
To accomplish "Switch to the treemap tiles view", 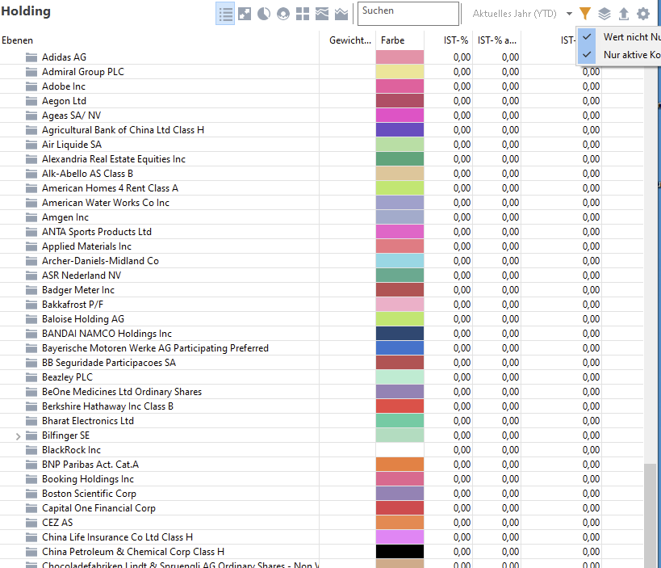I will [x=303, y=14].
